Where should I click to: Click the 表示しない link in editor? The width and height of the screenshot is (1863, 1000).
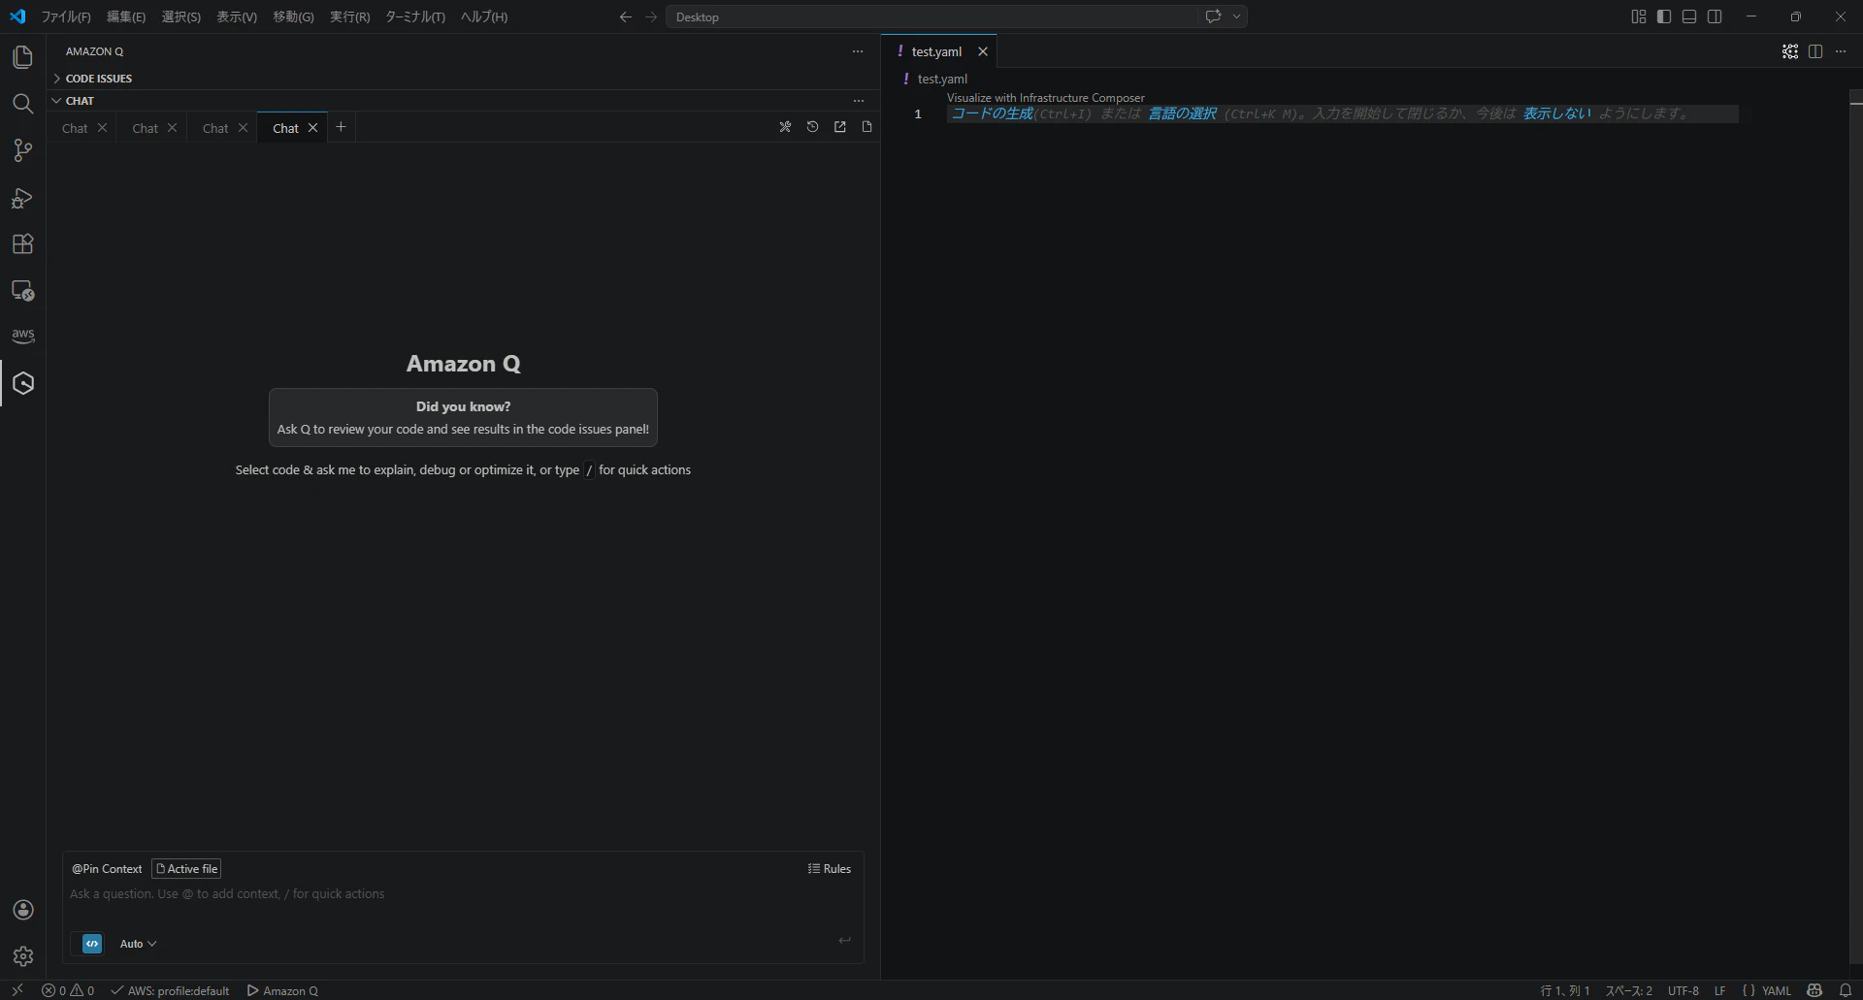click(1556, 113)
